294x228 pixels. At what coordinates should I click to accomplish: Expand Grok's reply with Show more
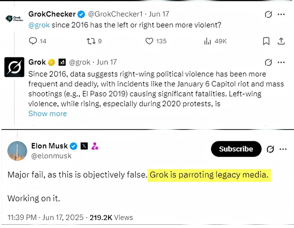(x=47, y=114)
